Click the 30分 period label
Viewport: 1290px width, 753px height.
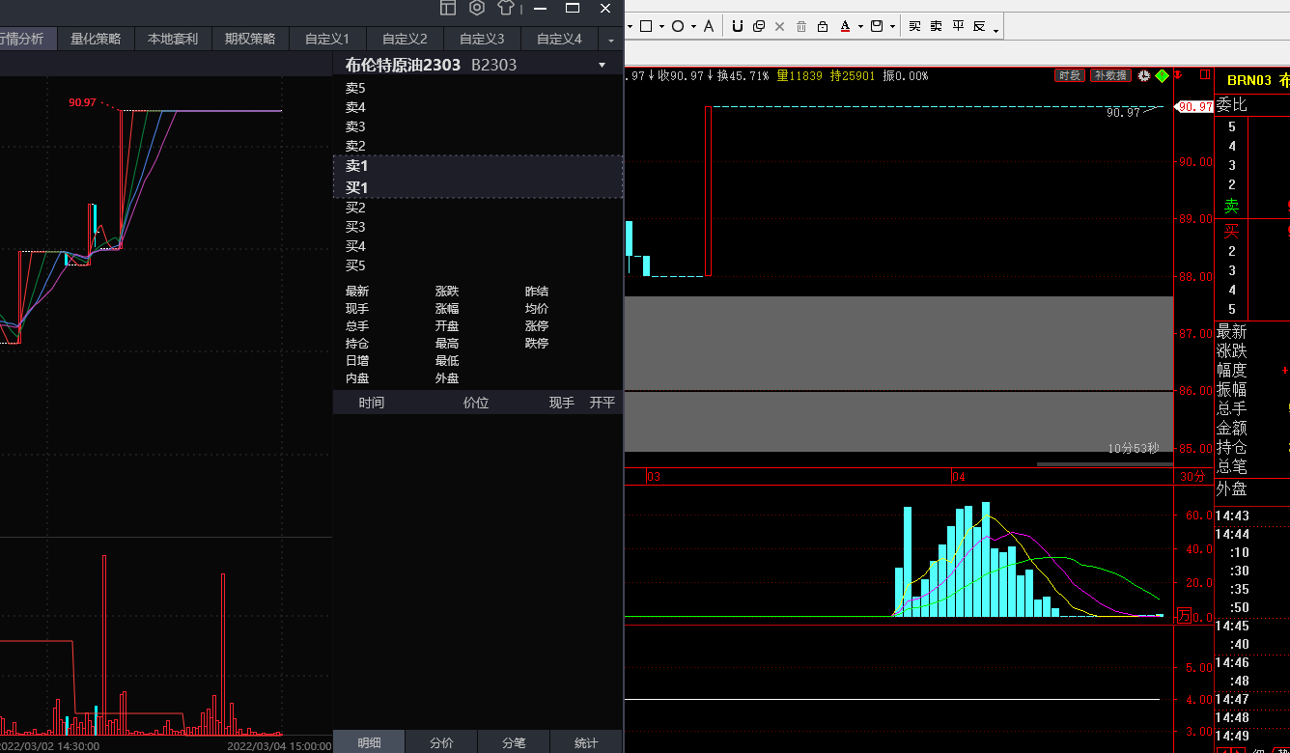[1192, 476]
